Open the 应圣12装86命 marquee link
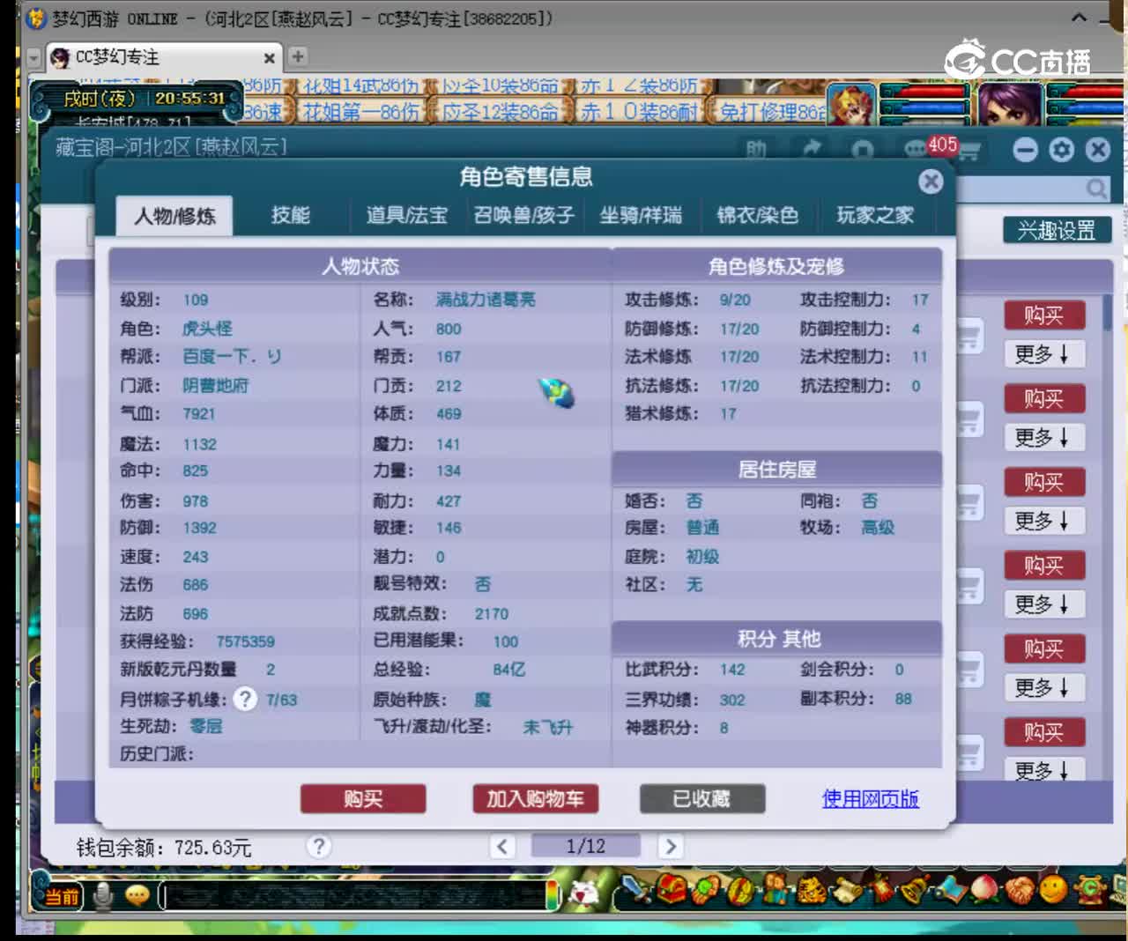 coord(500,112)
